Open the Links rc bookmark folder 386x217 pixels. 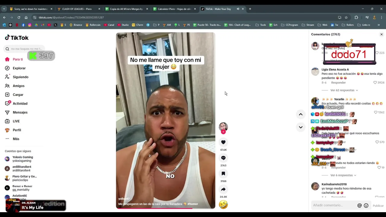pos(364,25)
